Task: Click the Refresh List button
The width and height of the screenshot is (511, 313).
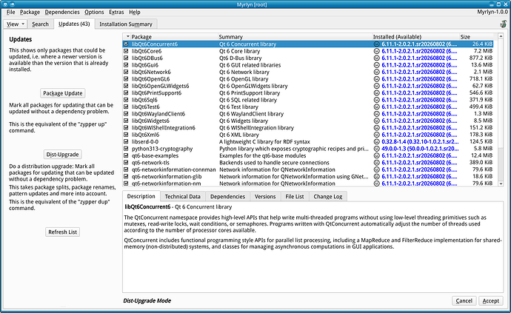Action: 62,232
